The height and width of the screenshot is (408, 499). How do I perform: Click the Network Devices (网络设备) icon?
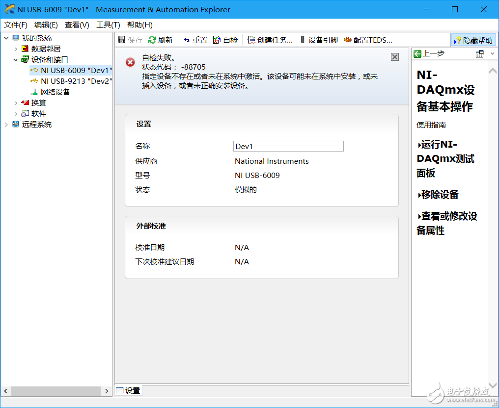click(34, 92)
